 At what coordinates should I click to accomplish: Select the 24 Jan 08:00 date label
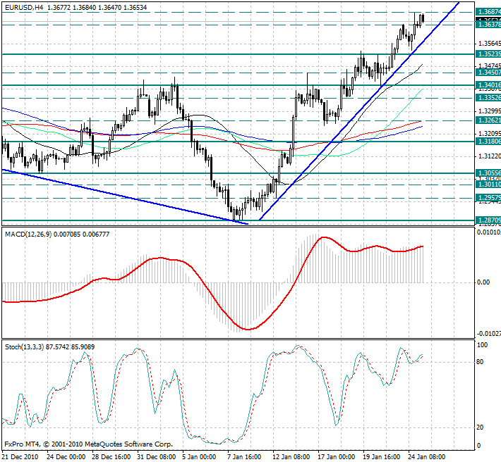click(x=427, y=457)
